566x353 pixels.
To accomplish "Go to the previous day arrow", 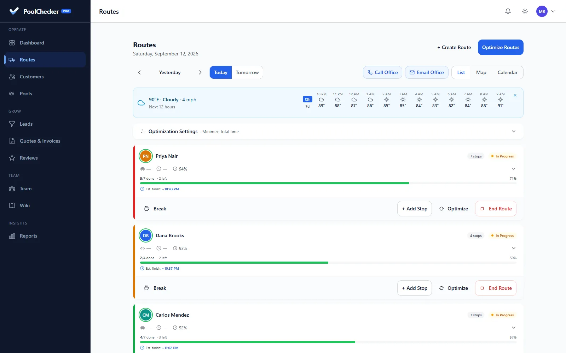I will click(139, 72).
